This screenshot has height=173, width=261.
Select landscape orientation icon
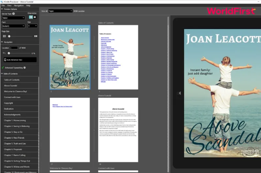(35, 17)
